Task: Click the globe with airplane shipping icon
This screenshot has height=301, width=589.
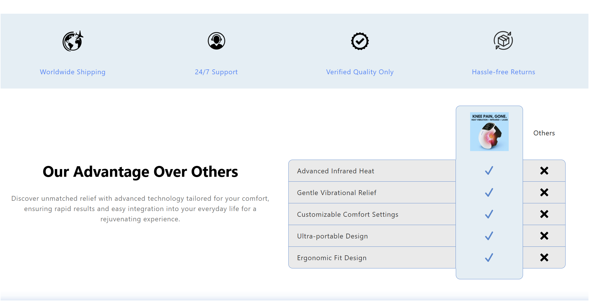Action: (x=73, y=41)
